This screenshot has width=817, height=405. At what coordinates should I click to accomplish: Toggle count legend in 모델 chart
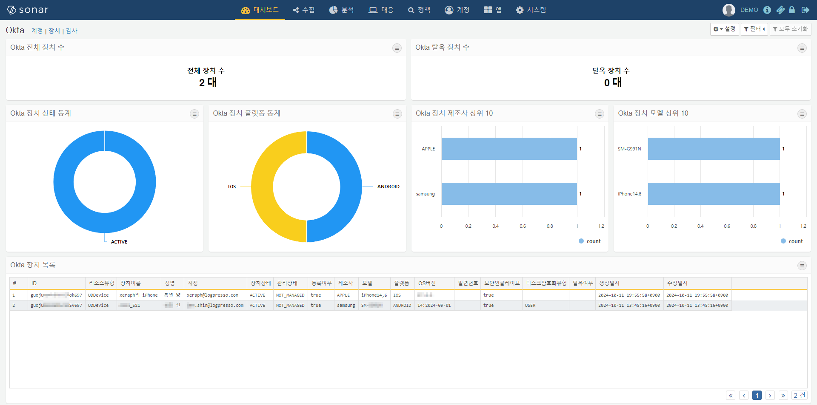click(792, 241)
